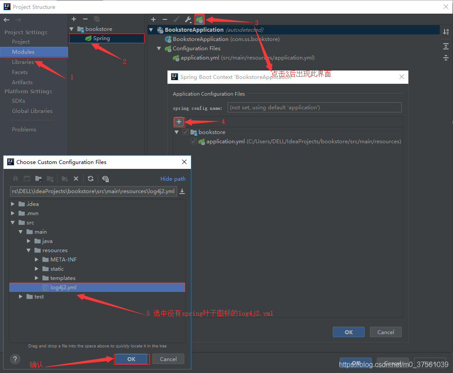Click remove context minus icon in Spring toolbar
The height and width of the screenshot is (373, 453).
165,19
